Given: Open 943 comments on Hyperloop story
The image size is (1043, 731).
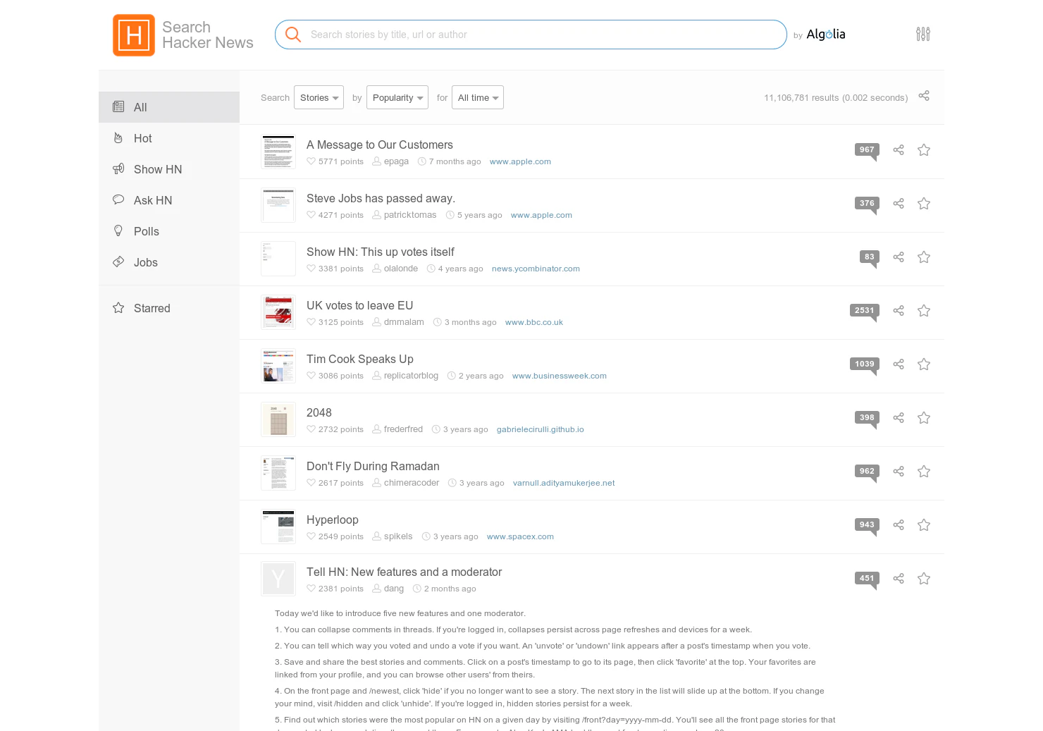Looking at the screenshot, I should point(867,525).
